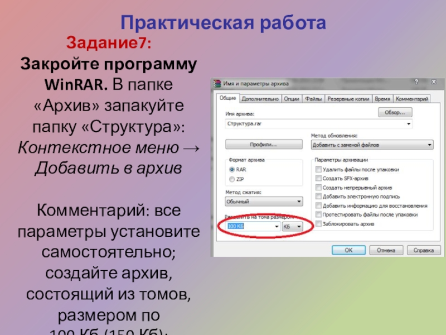The height and width of the screenshot is (335, 446).
Task: Go to the Время tab
Action: coord(382,99)
